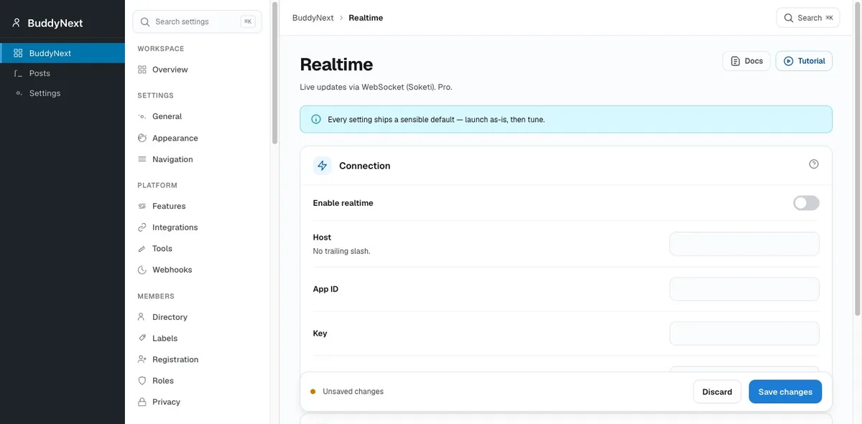The image size is (862, 424).
Task: Click the Tutorial play icon
Action: click(x=789, y=61)
